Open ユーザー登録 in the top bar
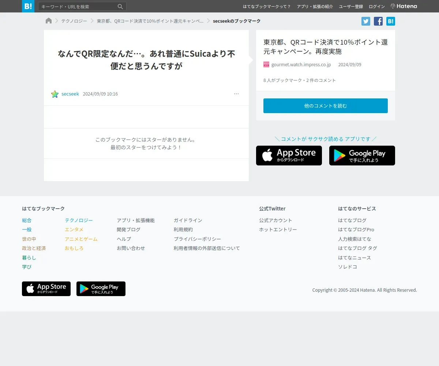Viewport: 439px width, 366px height. pyautogui.click(x=351, y=6)
